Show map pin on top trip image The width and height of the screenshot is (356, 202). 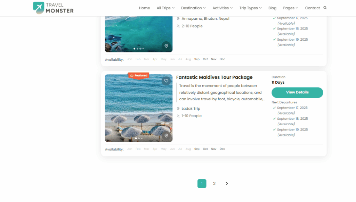tap(166, 46)
